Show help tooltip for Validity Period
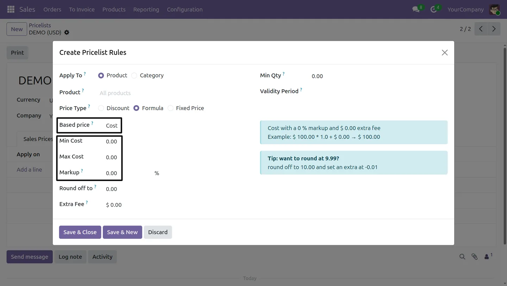This screenshot has height=286, width=507. (x=301, y=90)
